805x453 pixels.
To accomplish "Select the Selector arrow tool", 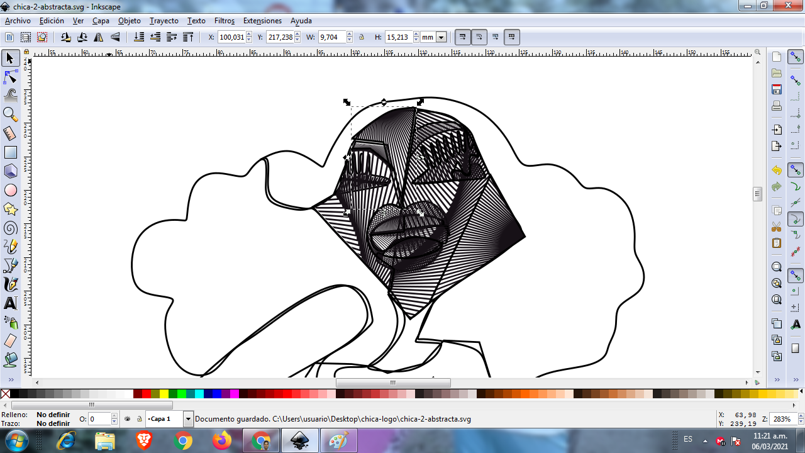I will 10,59.
